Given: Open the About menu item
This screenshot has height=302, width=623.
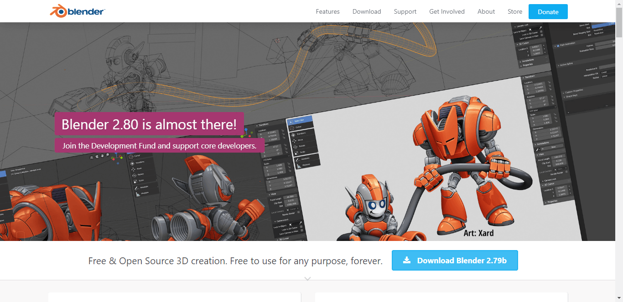Looking at the screenshot, I should 486,11.
